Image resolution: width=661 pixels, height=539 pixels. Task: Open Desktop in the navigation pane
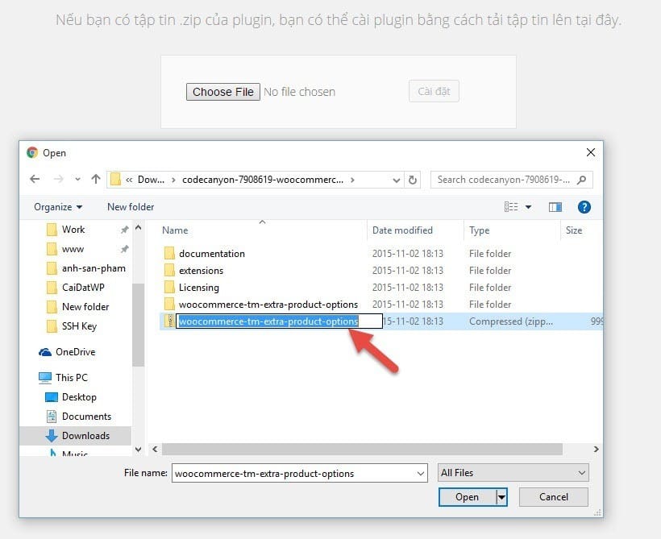pos(79,397)
